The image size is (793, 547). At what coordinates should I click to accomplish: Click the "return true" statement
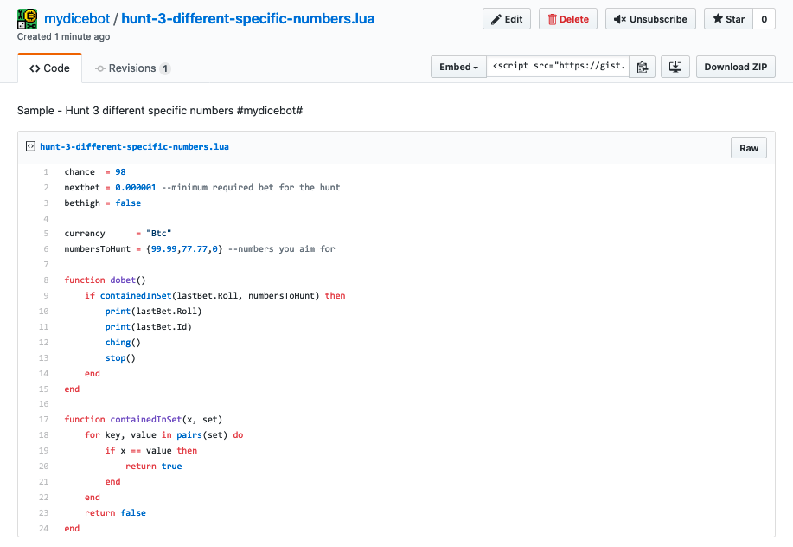coord(154,466)
